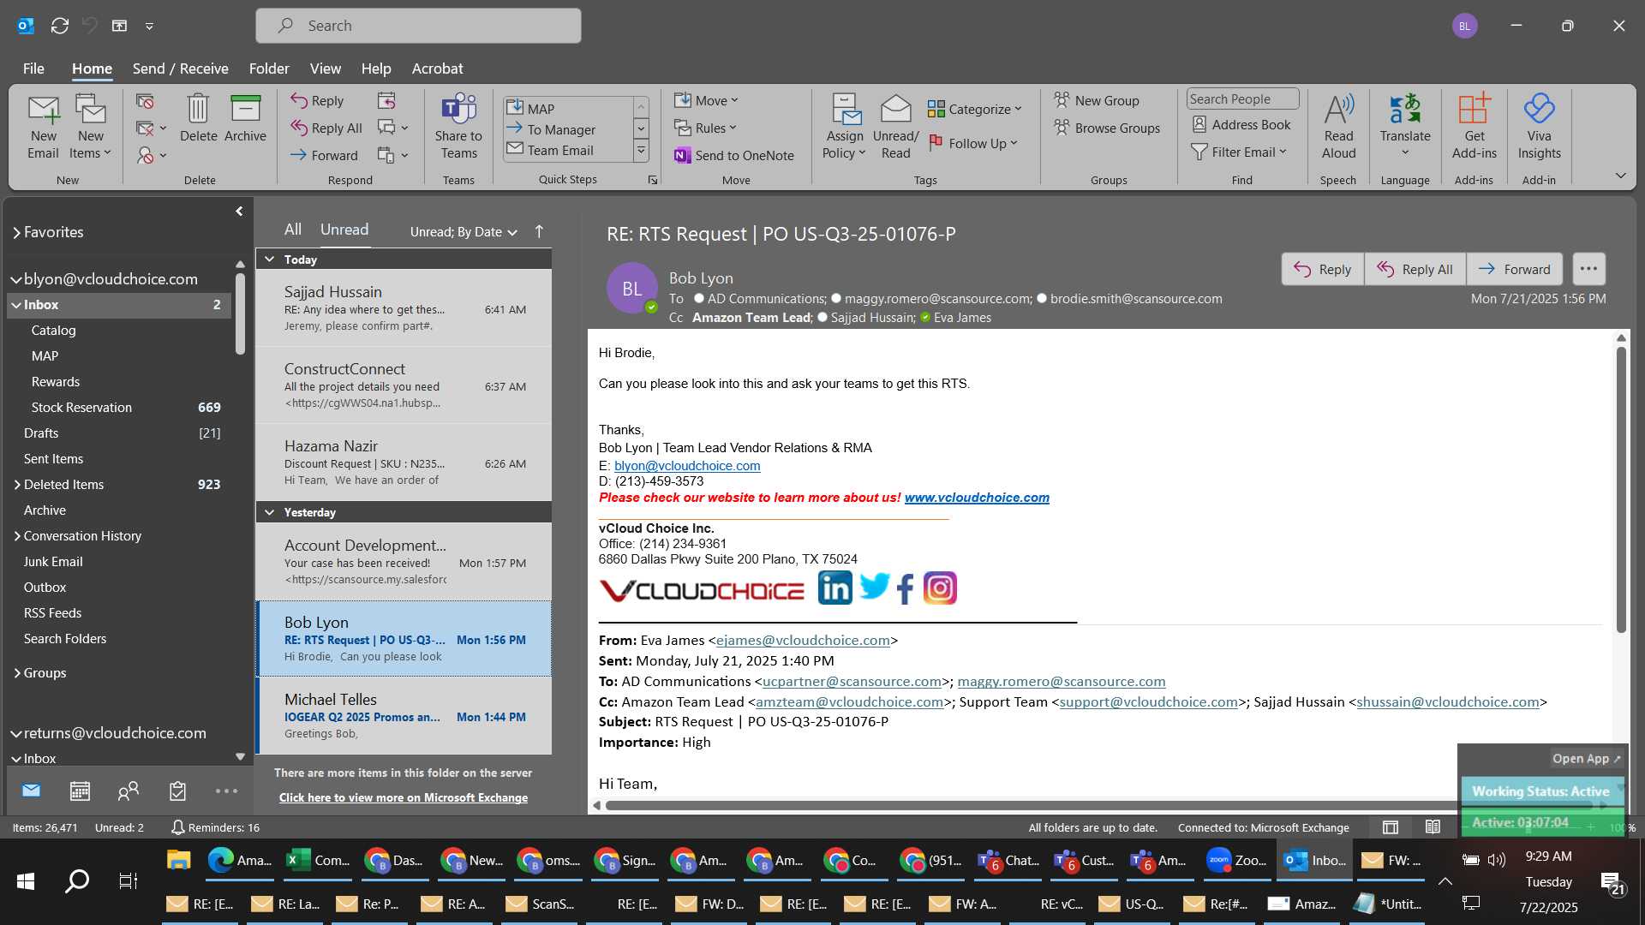The width and height of the screenshot is (1645, 925).
Task: Click the Search People field
Action: point(1242,99)
